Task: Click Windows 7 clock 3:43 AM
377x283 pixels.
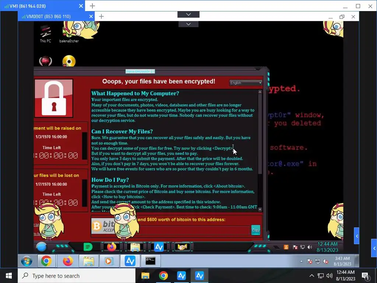Action: [x=342, y=261]
